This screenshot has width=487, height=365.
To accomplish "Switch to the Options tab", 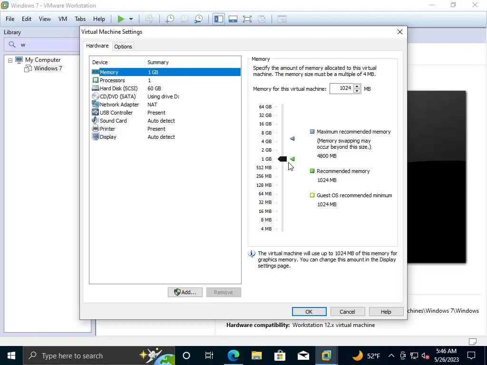I will coord(123,47).
